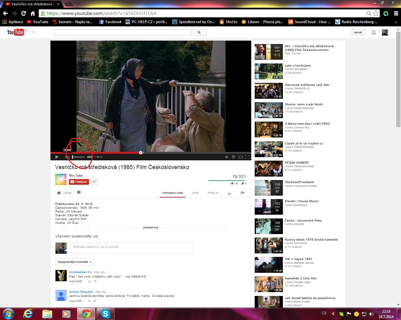Open YouTube notifications bell

pyautogui.click(x=373, y=32)
